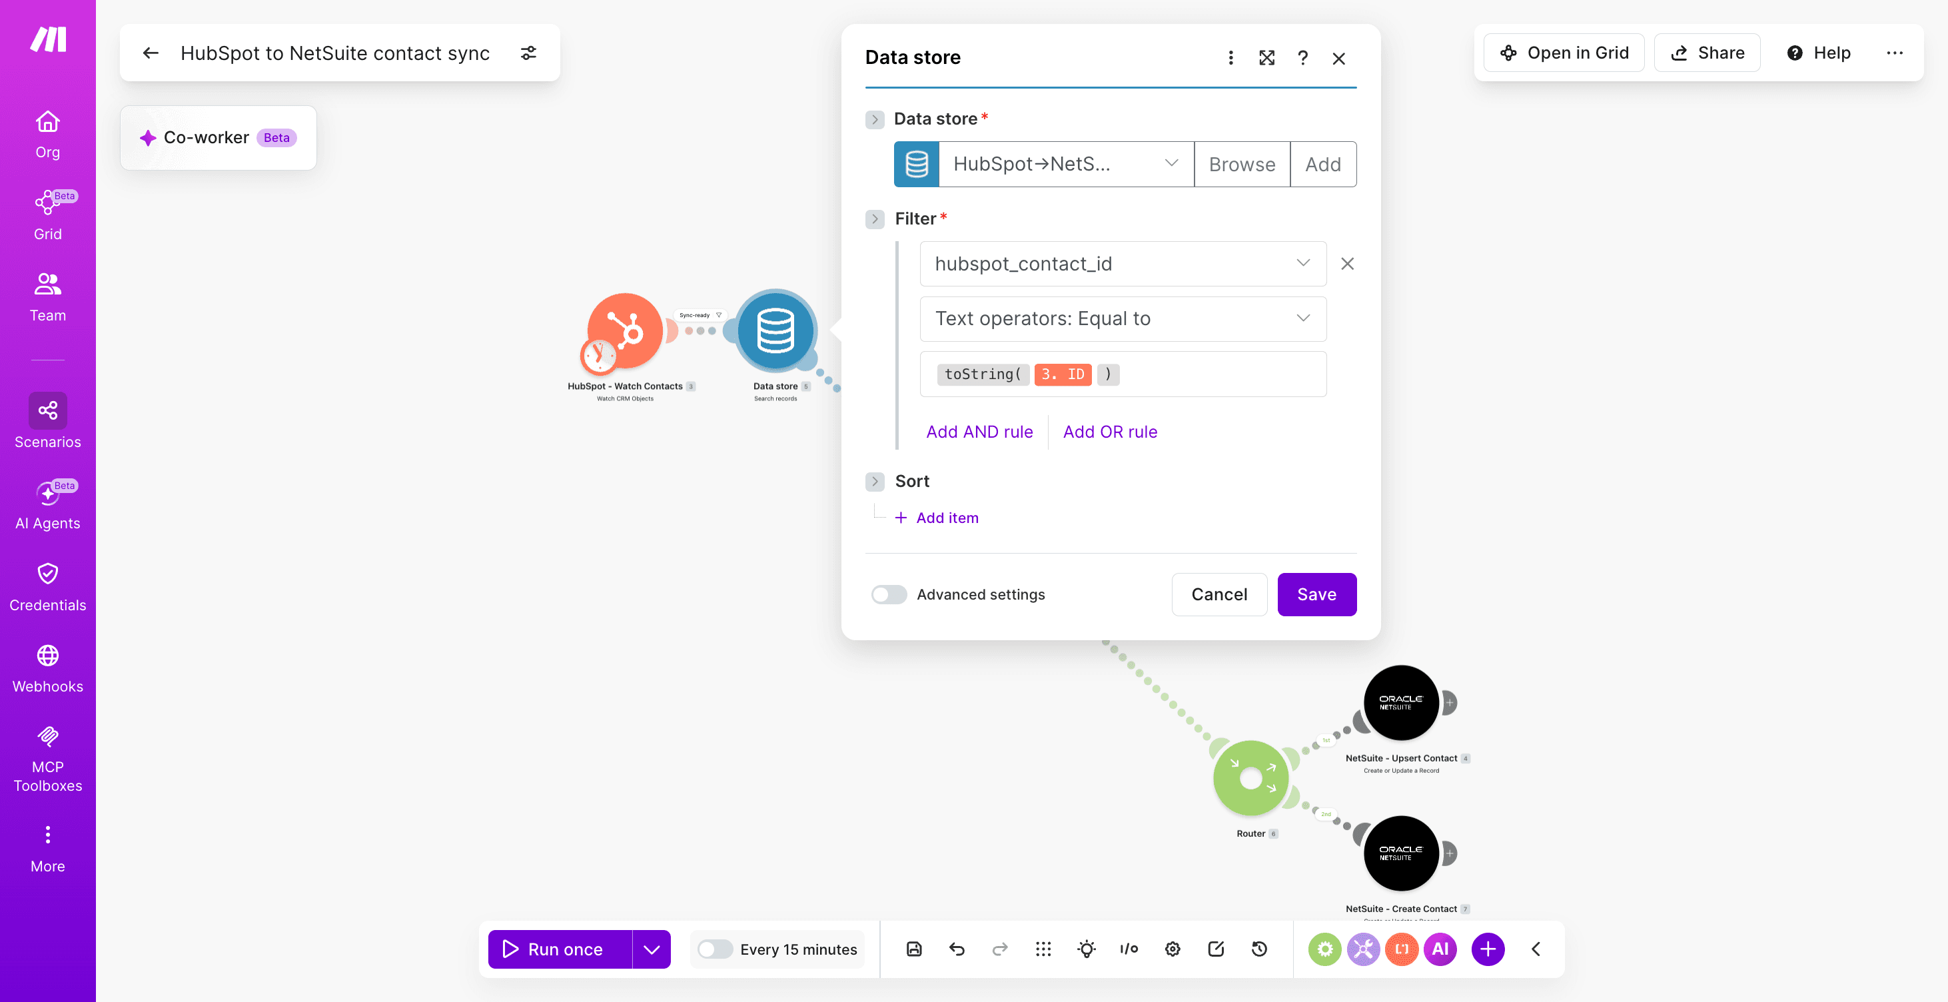This screenshot has height=1002, width=1948.
Task: Expand Data store panel to fullscreen
Action: pyautogui.click(x=1266, y=58)
